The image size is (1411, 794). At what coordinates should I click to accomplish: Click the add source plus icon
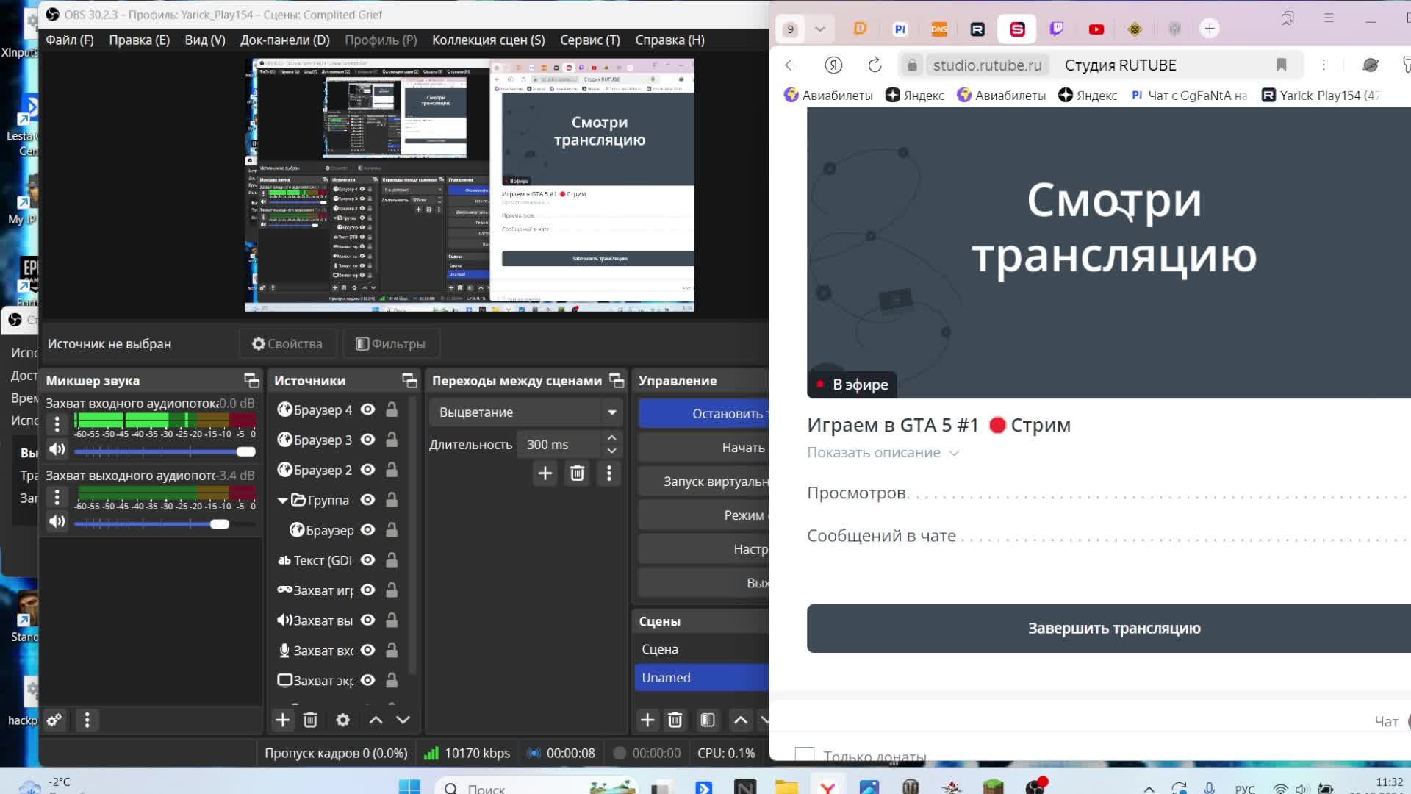282,720
